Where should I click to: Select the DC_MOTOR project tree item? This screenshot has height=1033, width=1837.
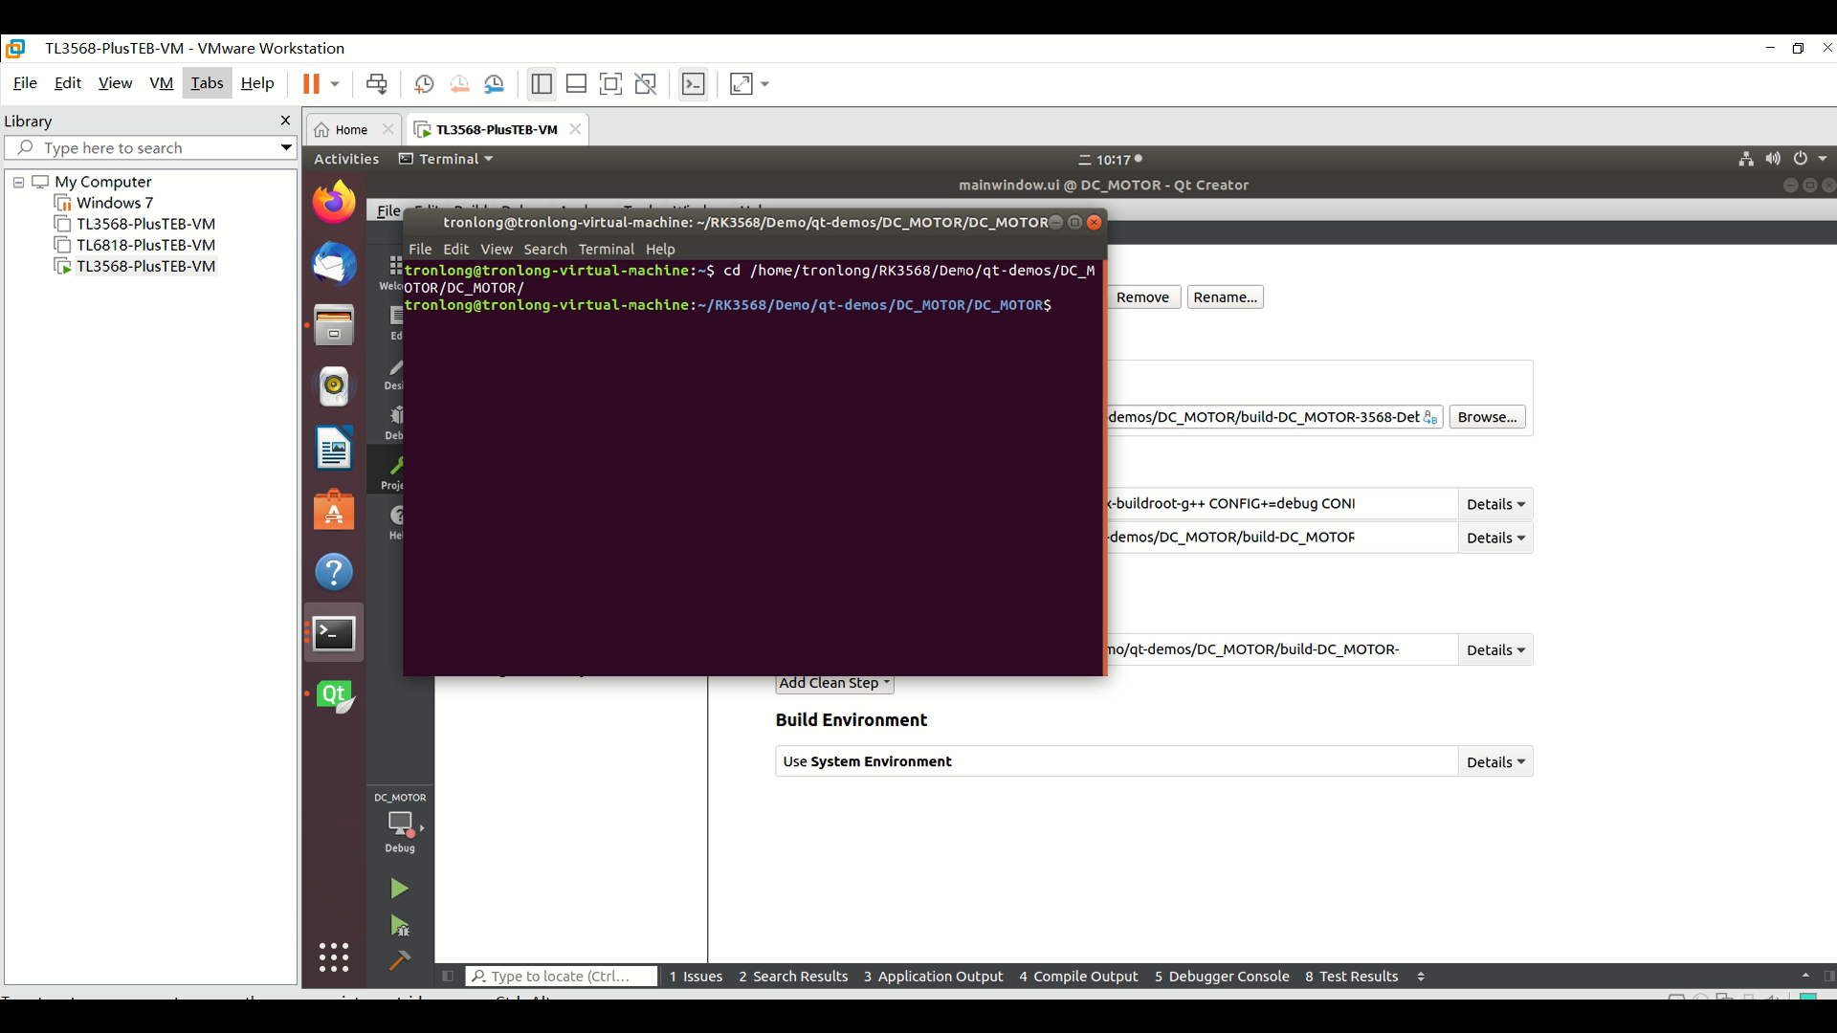click(x=400, y=797)
